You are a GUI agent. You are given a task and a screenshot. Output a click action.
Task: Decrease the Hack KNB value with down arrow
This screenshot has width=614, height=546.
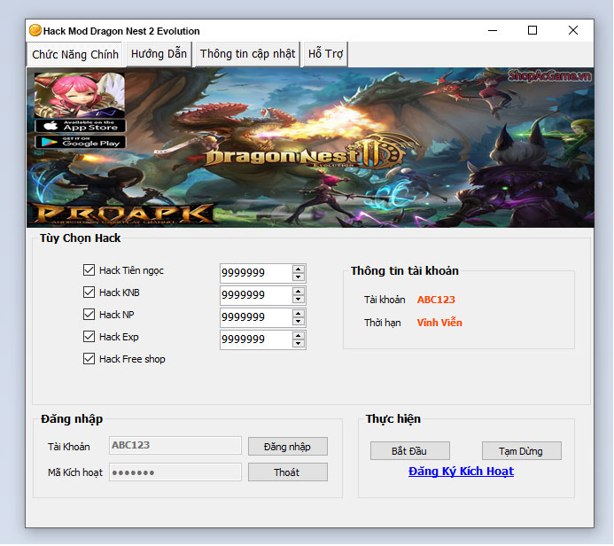coord(299,300)
